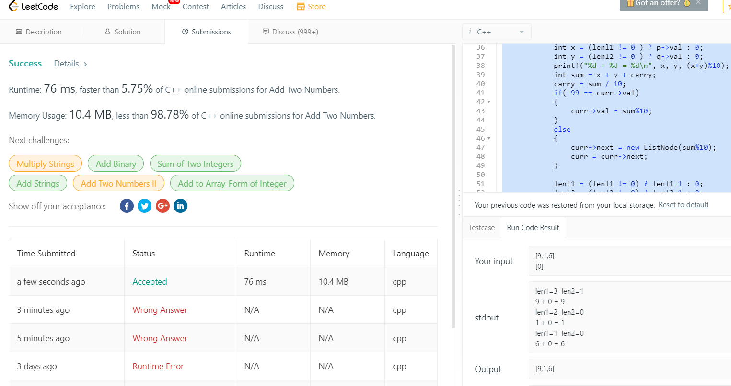The height and width of the screenshot is (386, 731).
Task: Open the Accepted submission
Action: point(150,282)
